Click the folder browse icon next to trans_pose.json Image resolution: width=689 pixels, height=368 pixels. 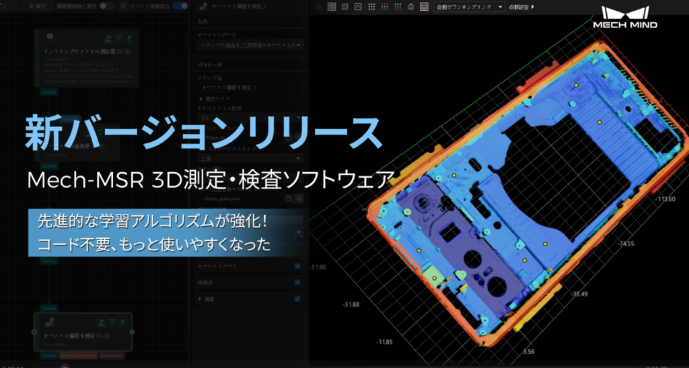click(289, 199)
